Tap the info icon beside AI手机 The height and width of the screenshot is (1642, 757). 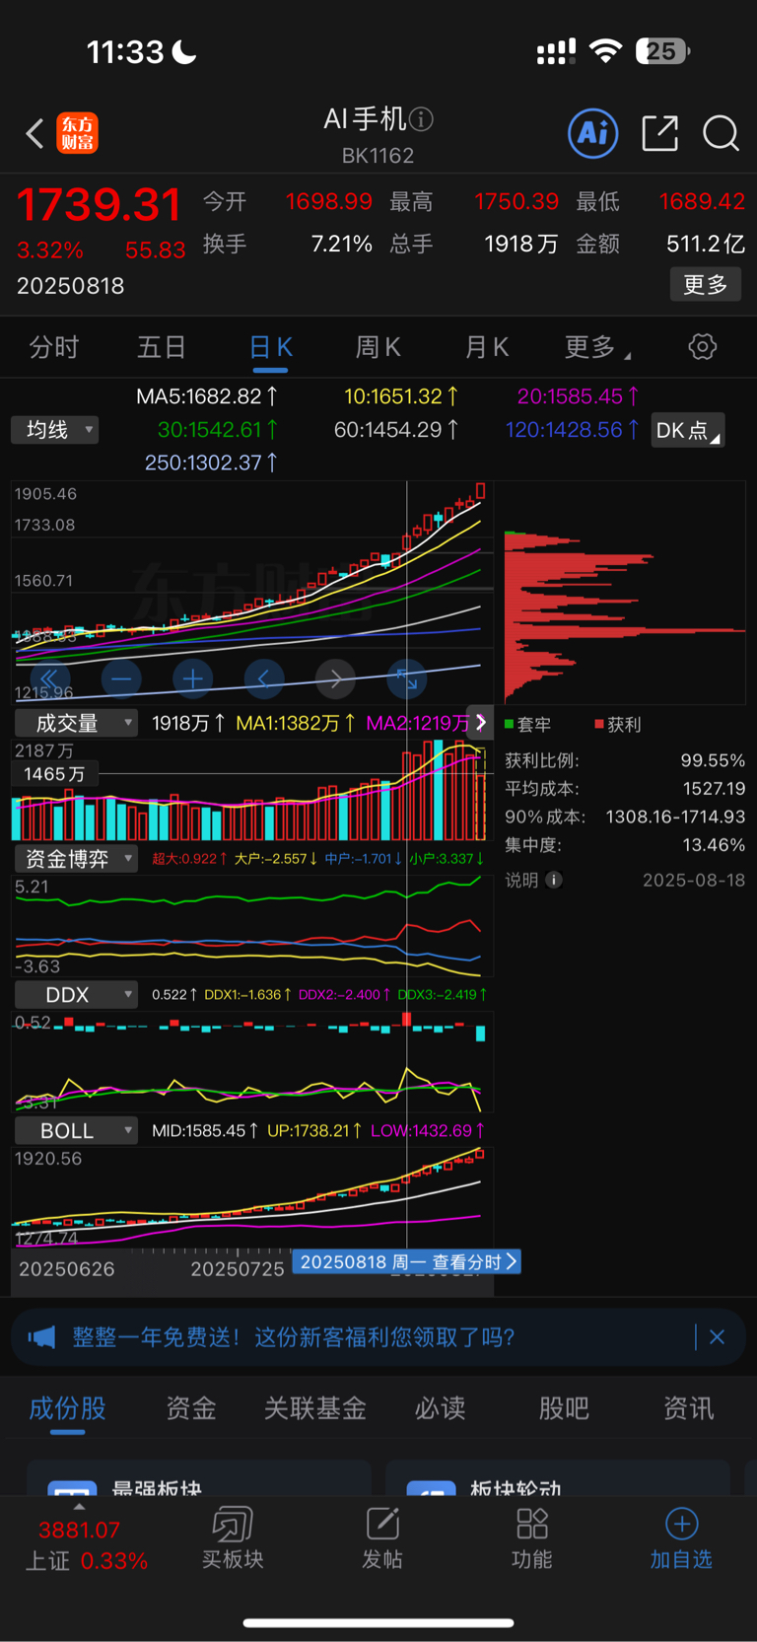tap(421, 119)
